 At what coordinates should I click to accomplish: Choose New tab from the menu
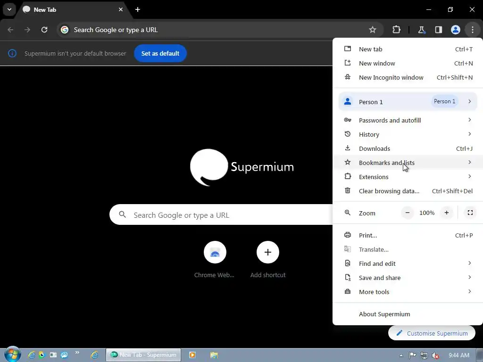pos(408,49)
